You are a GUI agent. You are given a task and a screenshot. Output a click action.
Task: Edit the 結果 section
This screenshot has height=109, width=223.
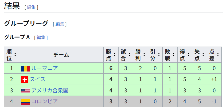(31, 7)
